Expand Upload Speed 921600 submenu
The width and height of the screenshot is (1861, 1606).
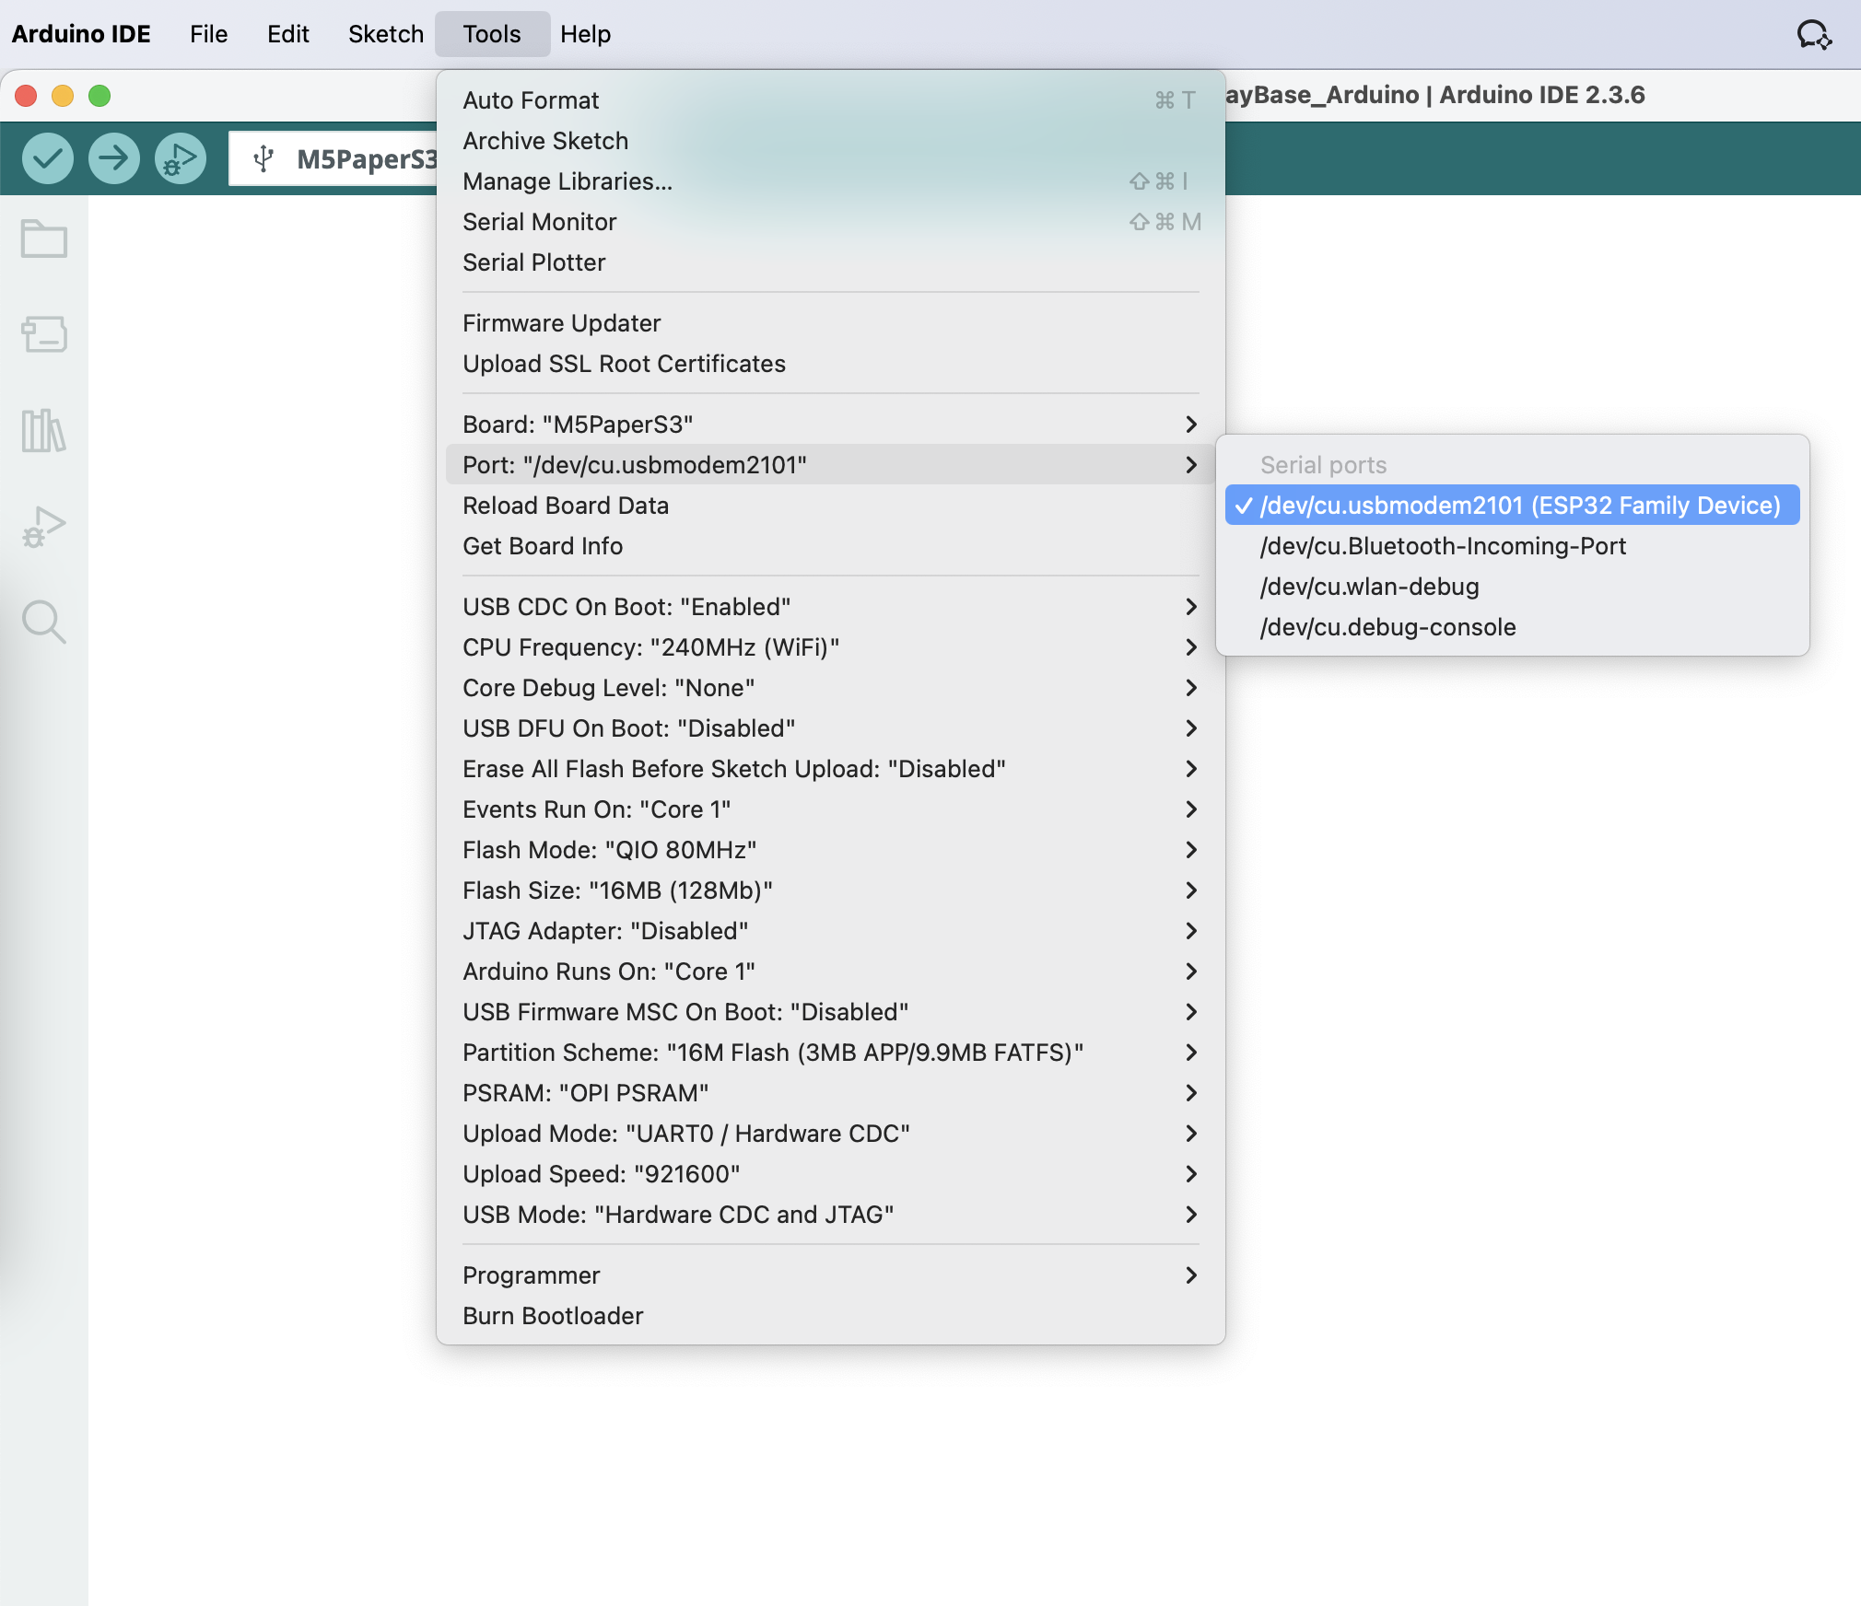pyautogui.click(x=830, y=1174)
